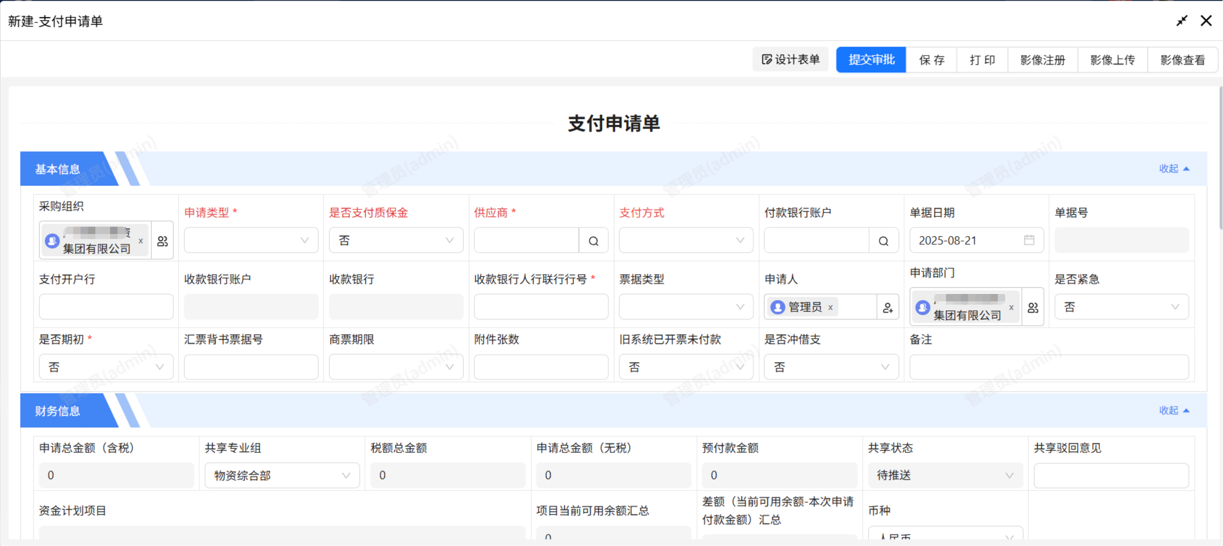Viewport: 1223px width, 546px height.
Task: Open the 是否紧急 dropdown
Action: [1122, 306]
